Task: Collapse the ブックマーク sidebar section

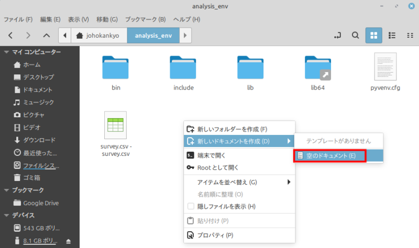Action: (6, 190)
